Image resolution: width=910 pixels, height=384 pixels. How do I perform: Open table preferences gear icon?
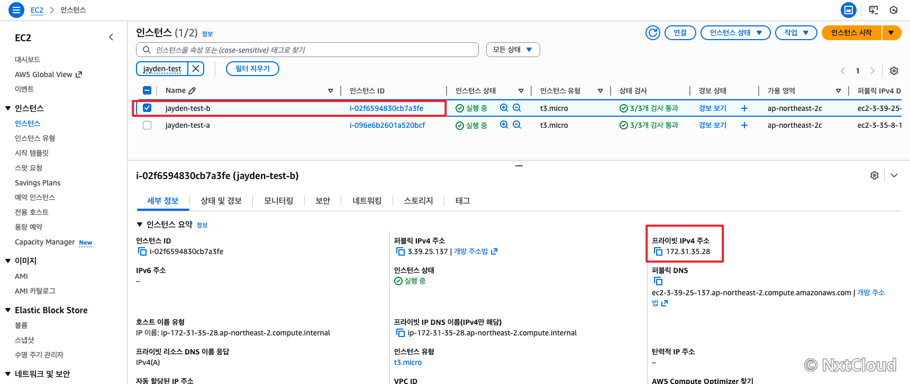click(x=894, y=71)
